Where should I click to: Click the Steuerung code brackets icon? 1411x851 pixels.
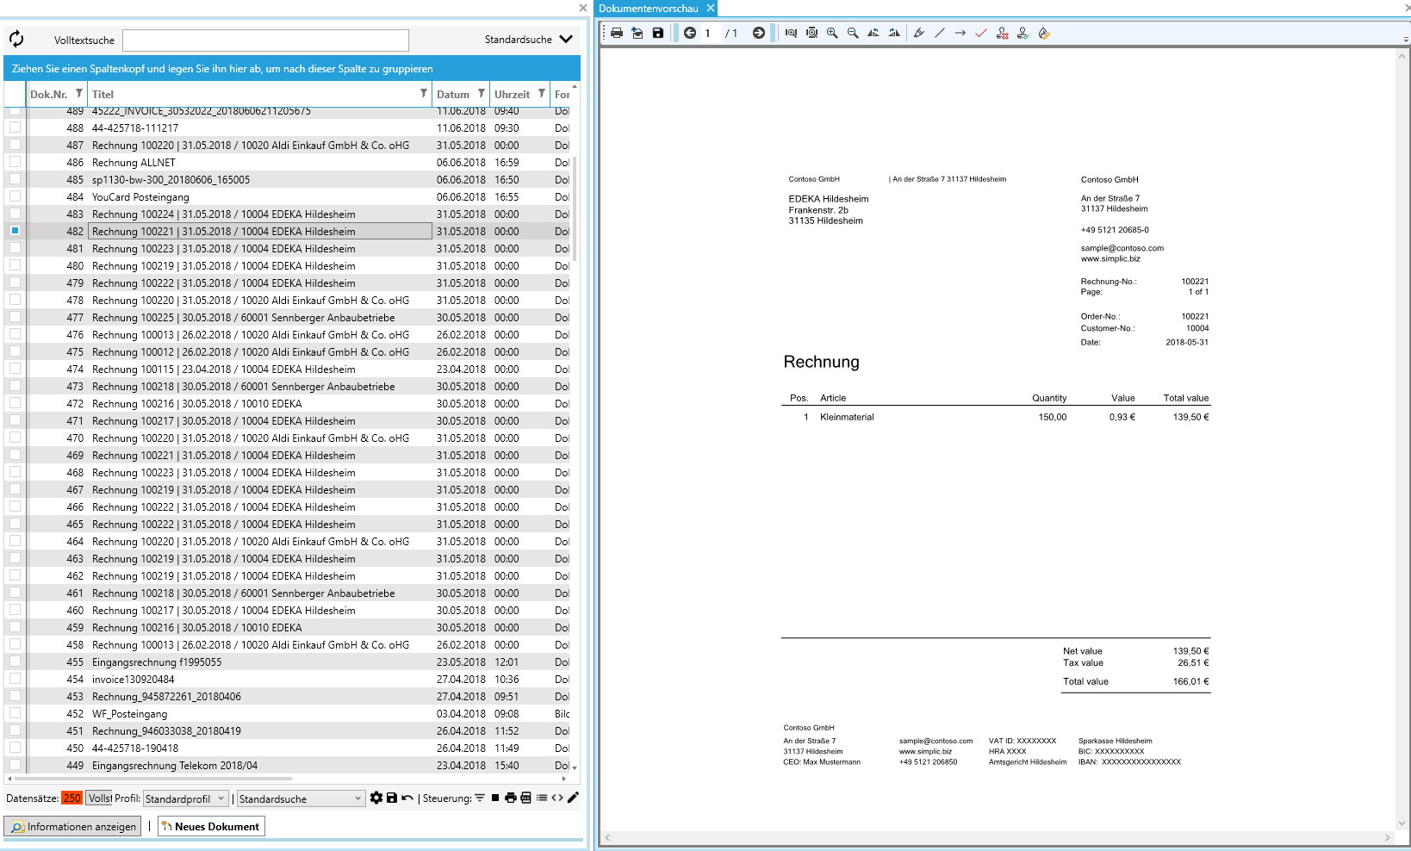pos(557,798)
